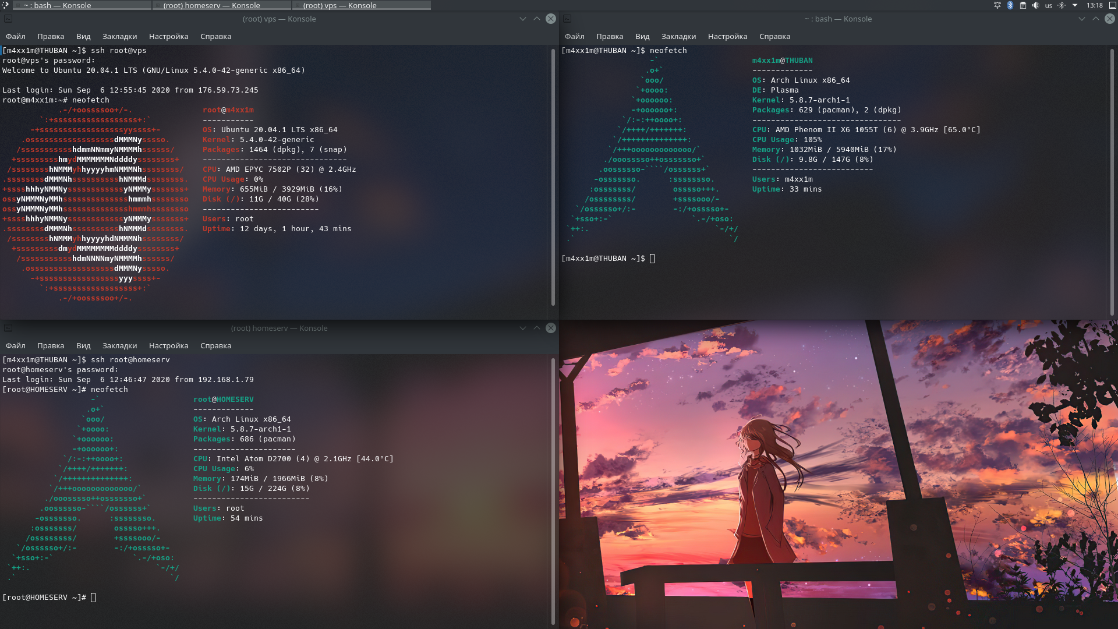
Task: Switch to the homeserv Konsole taskbar entry
Action: (222, 5)
